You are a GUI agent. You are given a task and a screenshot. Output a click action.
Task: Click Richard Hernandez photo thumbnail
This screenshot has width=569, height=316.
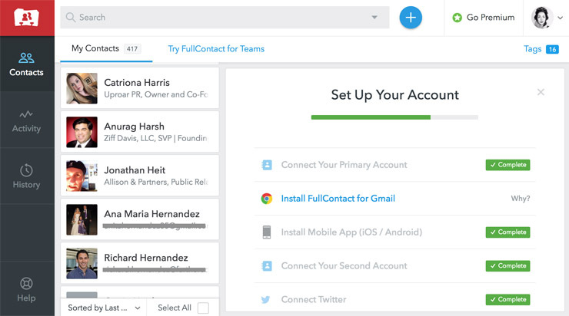click(82, 264)
